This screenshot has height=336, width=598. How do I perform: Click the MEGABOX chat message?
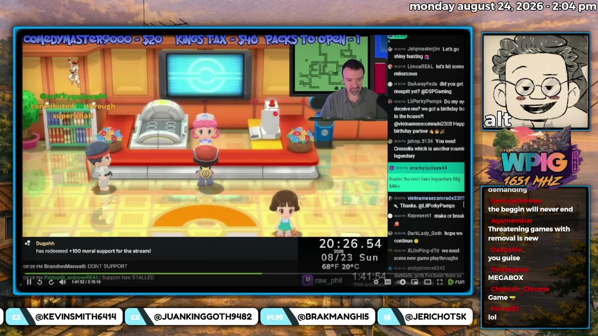tap(505, 278)
